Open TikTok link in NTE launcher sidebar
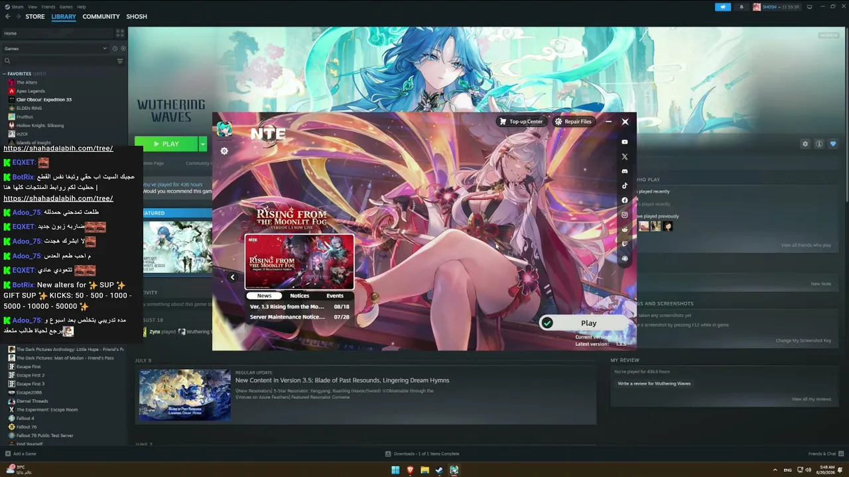Viewport: 849px width, 477px height. (624, 185)
